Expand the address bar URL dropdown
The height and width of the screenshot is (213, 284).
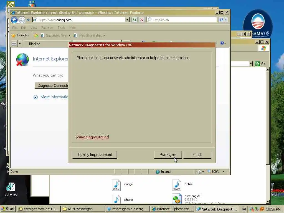(x=128, y=20)
